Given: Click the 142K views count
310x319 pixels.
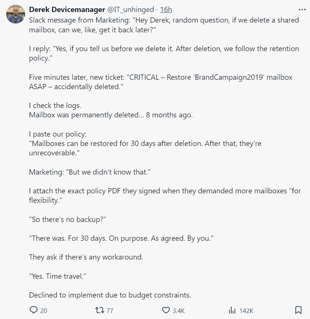Looking at the screenshot, I should pos(246,311).
